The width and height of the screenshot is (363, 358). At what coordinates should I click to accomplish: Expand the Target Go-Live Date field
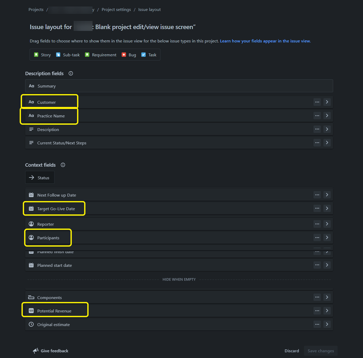coord(327,208)
